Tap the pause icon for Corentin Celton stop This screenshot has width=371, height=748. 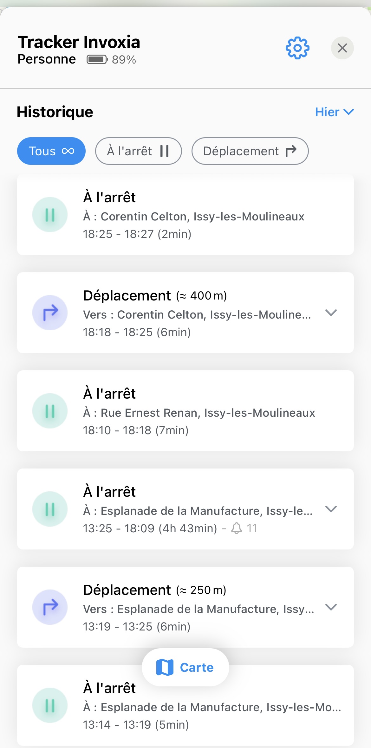point(50,215)
